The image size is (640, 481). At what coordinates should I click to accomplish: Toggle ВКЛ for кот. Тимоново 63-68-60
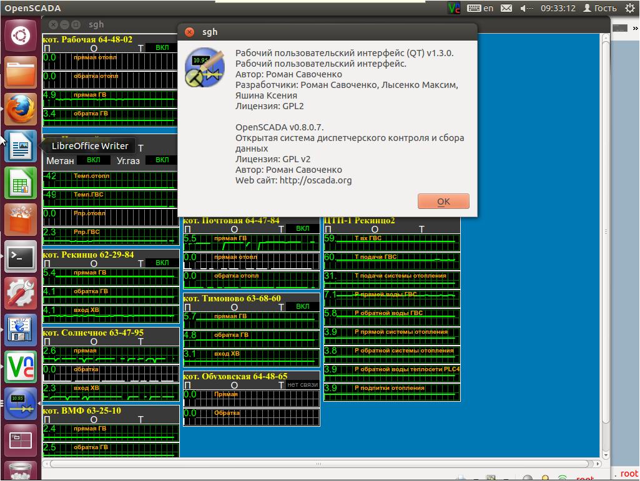302,307
